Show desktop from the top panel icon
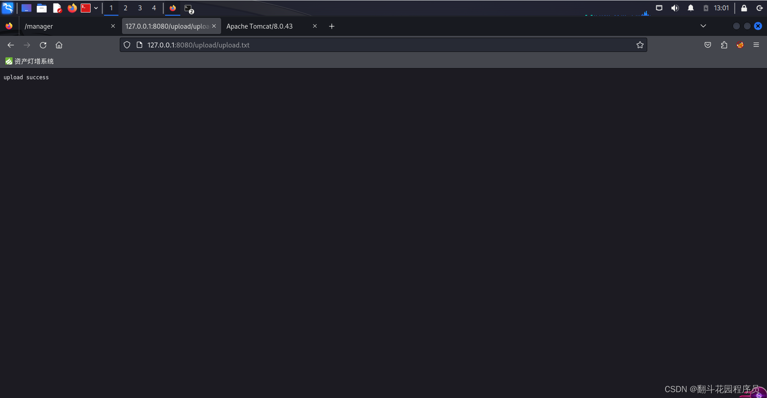Image resolution: width=767 pixels, height=398 pixels. [x=26, y=8]
